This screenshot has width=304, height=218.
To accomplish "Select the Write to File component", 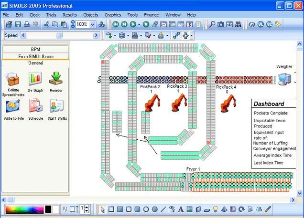I will [x=13, y=110].
